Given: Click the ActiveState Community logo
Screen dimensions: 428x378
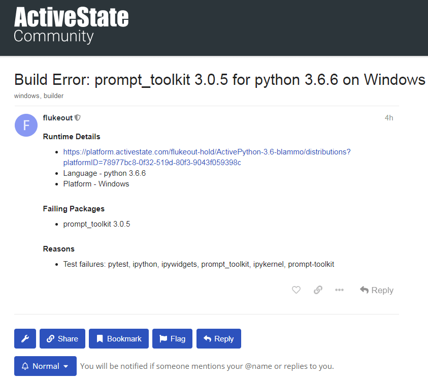Looking at the screenshot, I should (x=71, y=24).
